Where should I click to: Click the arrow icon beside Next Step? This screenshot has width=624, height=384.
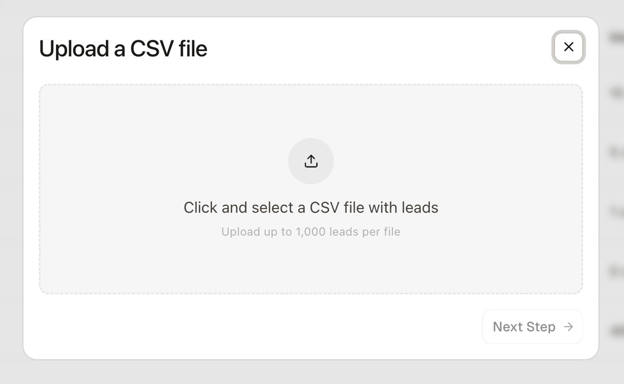coord(569,327)
